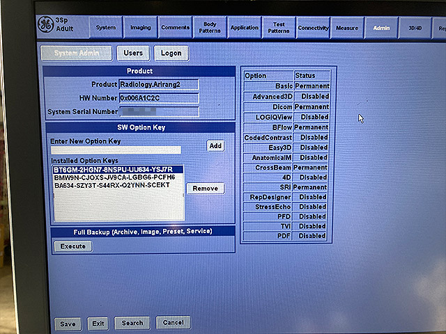Select the CodedContrast option row
Viewport: 446px width, 334px height.
click(x=286, y=138)
